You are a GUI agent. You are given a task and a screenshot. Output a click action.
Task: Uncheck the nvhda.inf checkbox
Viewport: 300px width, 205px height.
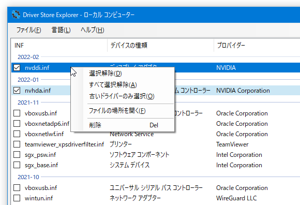pyautogui.click(x=17, y=90)
